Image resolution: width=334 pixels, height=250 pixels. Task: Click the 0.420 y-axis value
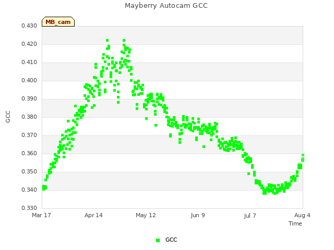(x=29, y=44)
